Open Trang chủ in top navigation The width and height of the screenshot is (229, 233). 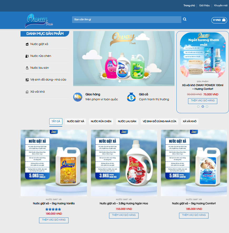[189, 6]
